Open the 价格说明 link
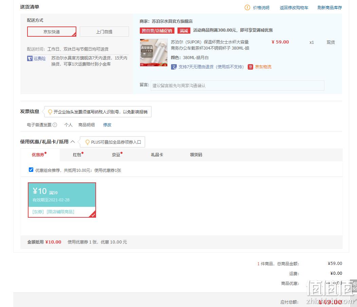Image resolution: width=357 pixels, height=307 pixels. [x=261, y=8]
